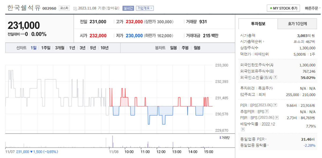This screenshot has width=322, height=158.
Task: Click the help icon beside 외국인소진율(B/A)
Action: tap(275, 77)
